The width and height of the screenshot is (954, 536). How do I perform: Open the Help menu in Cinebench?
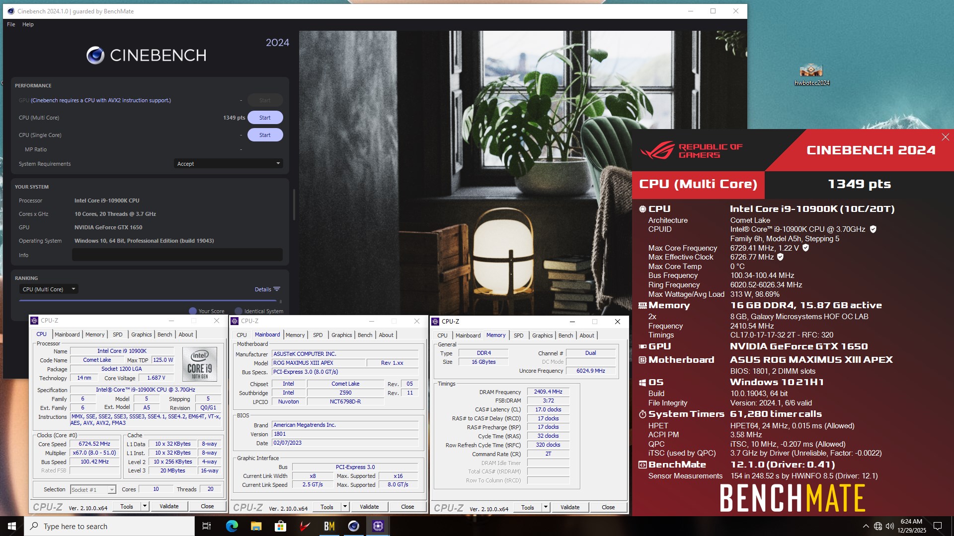28,24
